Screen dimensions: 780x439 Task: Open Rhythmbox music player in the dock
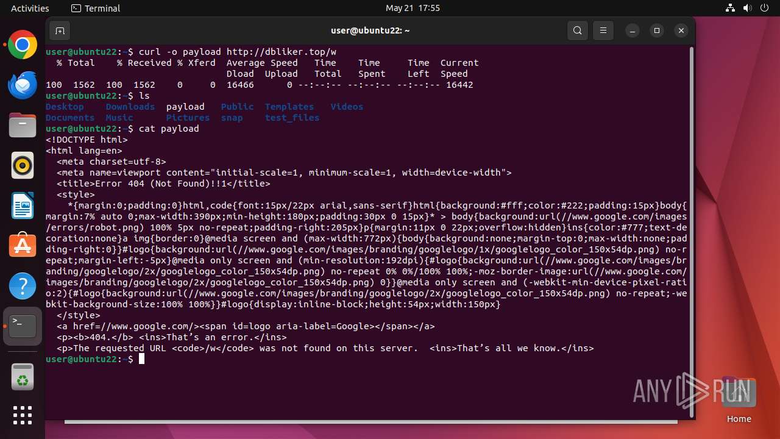(x=23, y=165)
